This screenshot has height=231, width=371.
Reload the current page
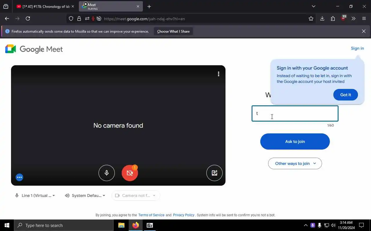(28, 18)
